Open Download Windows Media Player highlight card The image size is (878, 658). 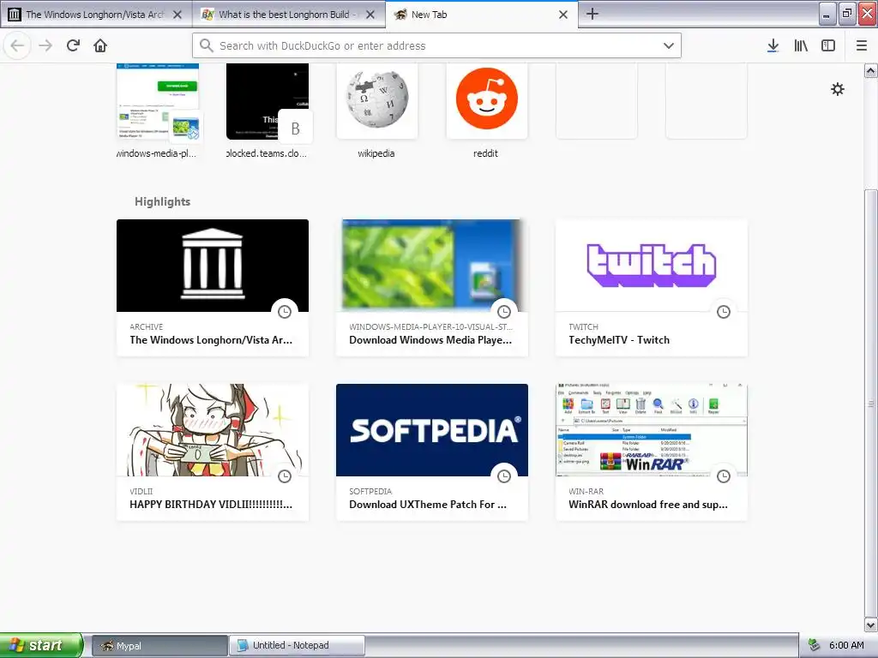pyautogui.click(x=432, y=288)
